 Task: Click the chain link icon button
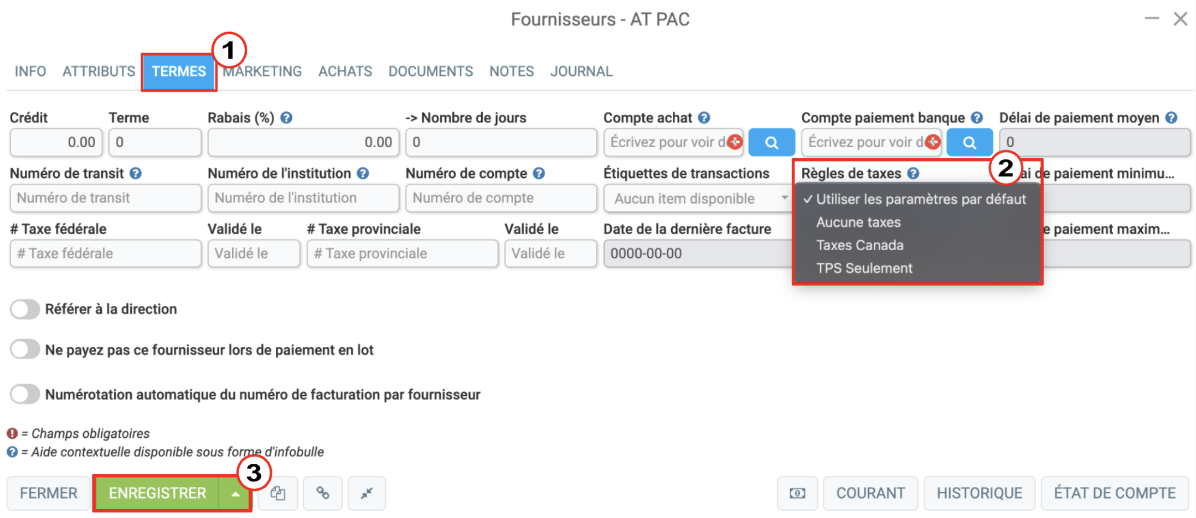pos(323,493)
